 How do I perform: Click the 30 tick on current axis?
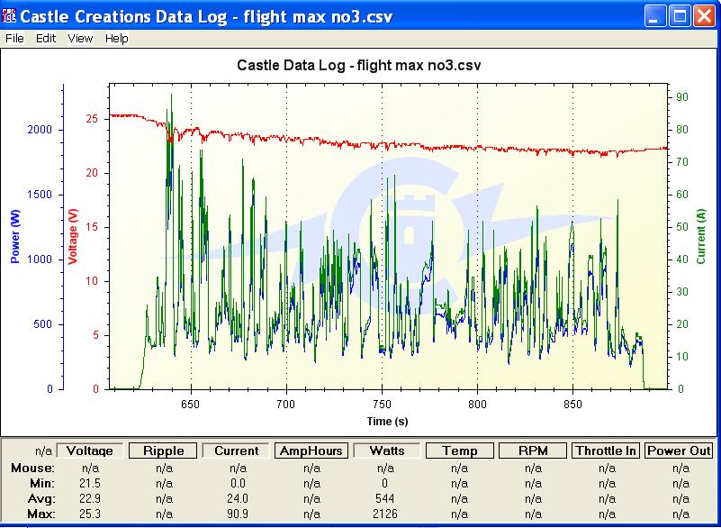[x=681, y=291]
